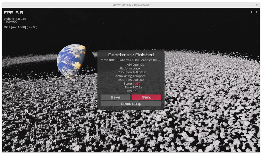Screen dimensions: 262x155
Task: Click the red score value 1,350
Action: tap(137, 84)
